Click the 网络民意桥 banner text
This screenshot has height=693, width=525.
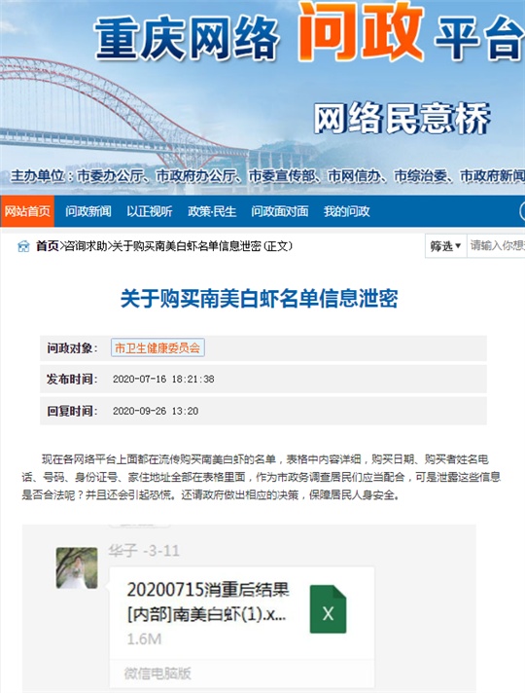click(402, 119)
